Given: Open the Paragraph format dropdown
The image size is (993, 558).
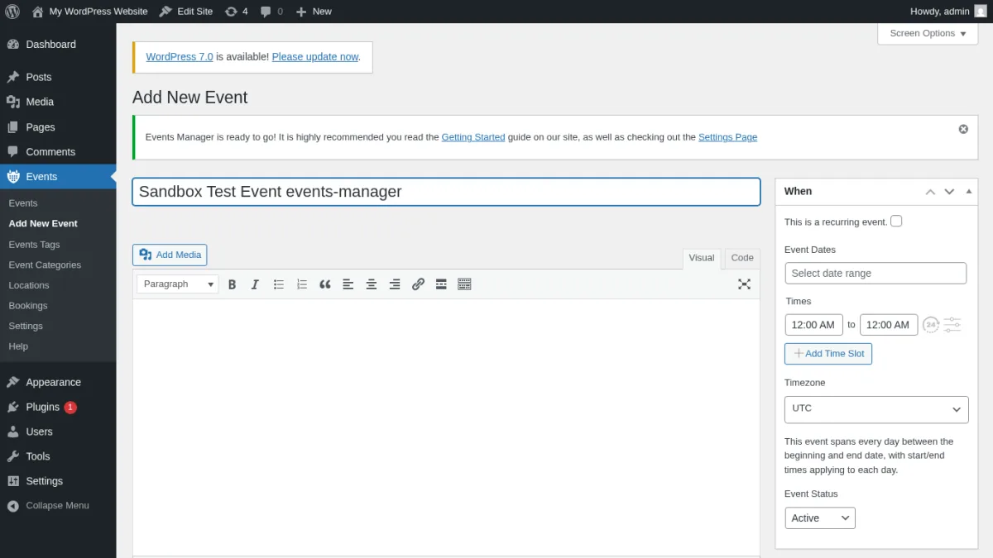Looking at the screenshot, I should click(x=178, y=284).
